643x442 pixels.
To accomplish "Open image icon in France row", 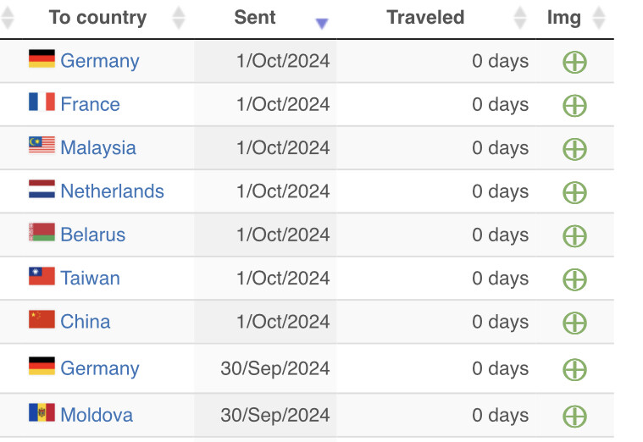I will click(x=574, y=105).
